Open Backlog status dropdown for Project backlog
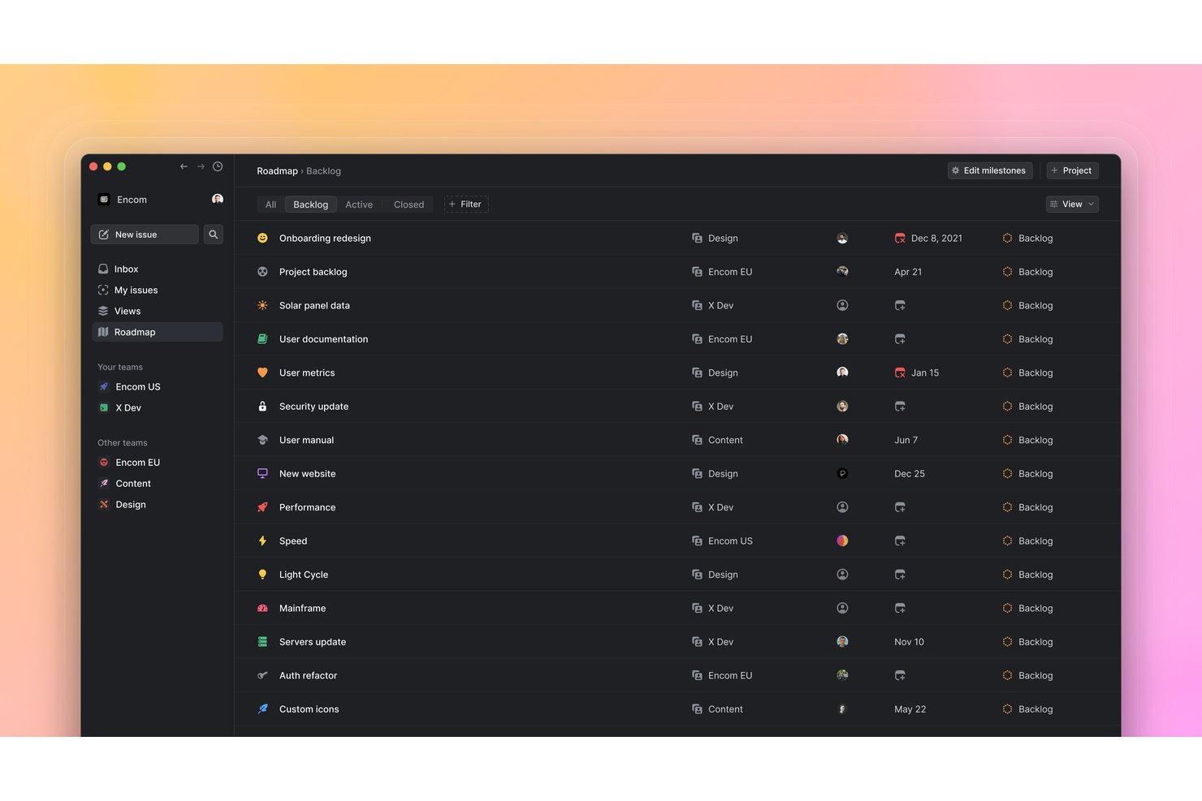 point(1027,272)
